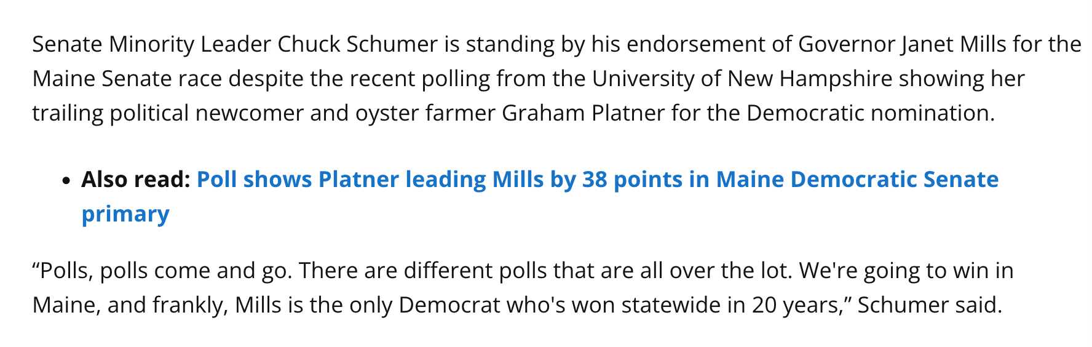
Task: Click 'Maine Democratic Senate' in the link
Action: [x=857, y=180]
